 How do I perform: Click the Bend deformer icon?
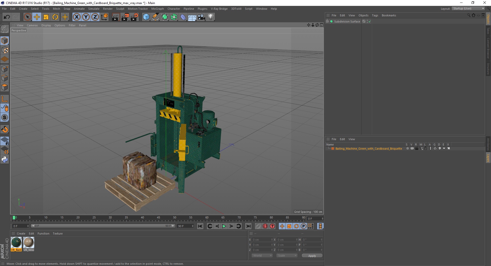(x=183, y=17)
